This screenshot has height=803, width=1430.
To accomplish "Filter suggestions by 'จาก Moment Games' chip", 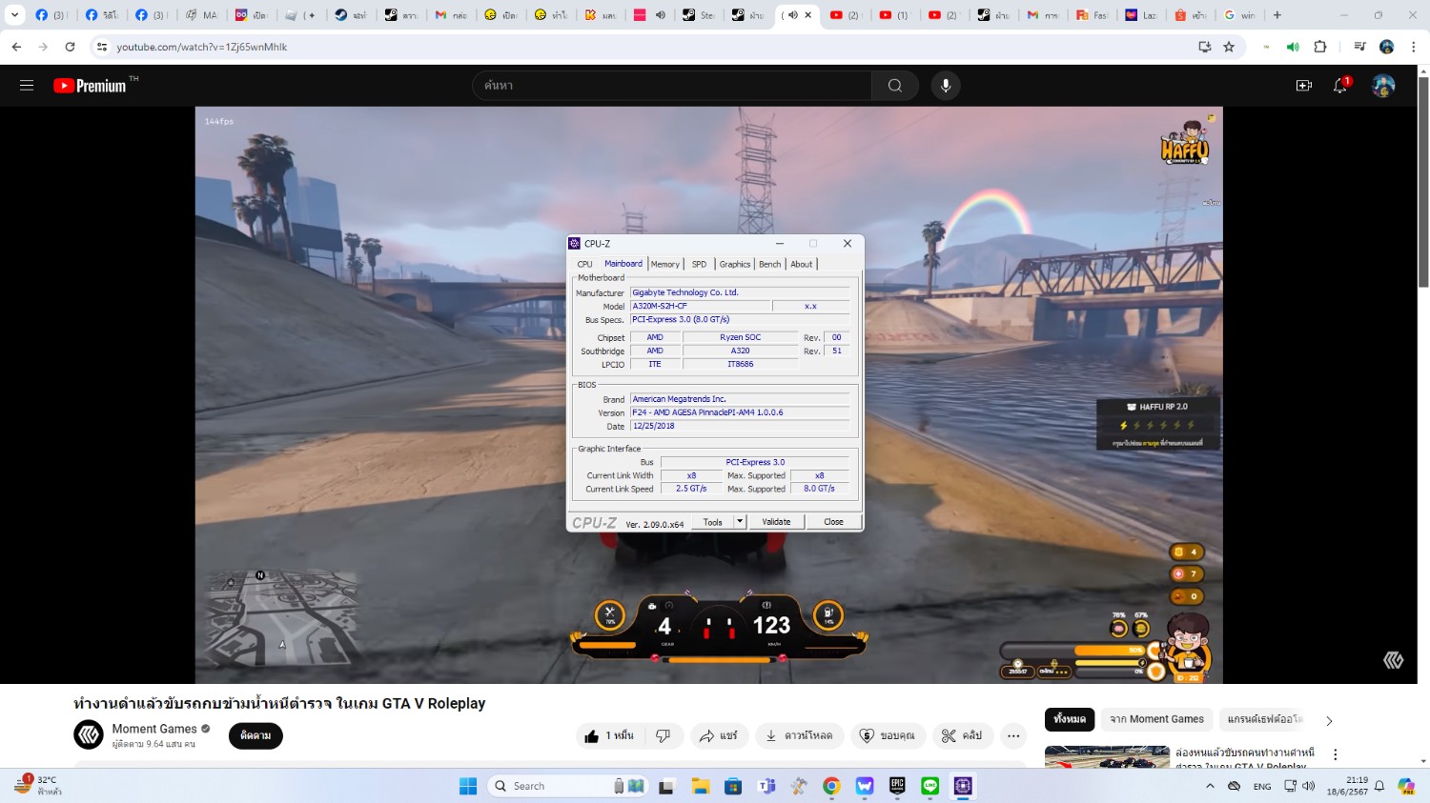I will [x=1156, y=719].
